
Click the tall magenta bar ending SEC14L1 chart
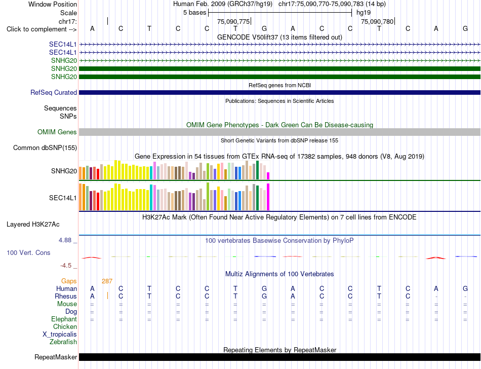pos(268,197)
